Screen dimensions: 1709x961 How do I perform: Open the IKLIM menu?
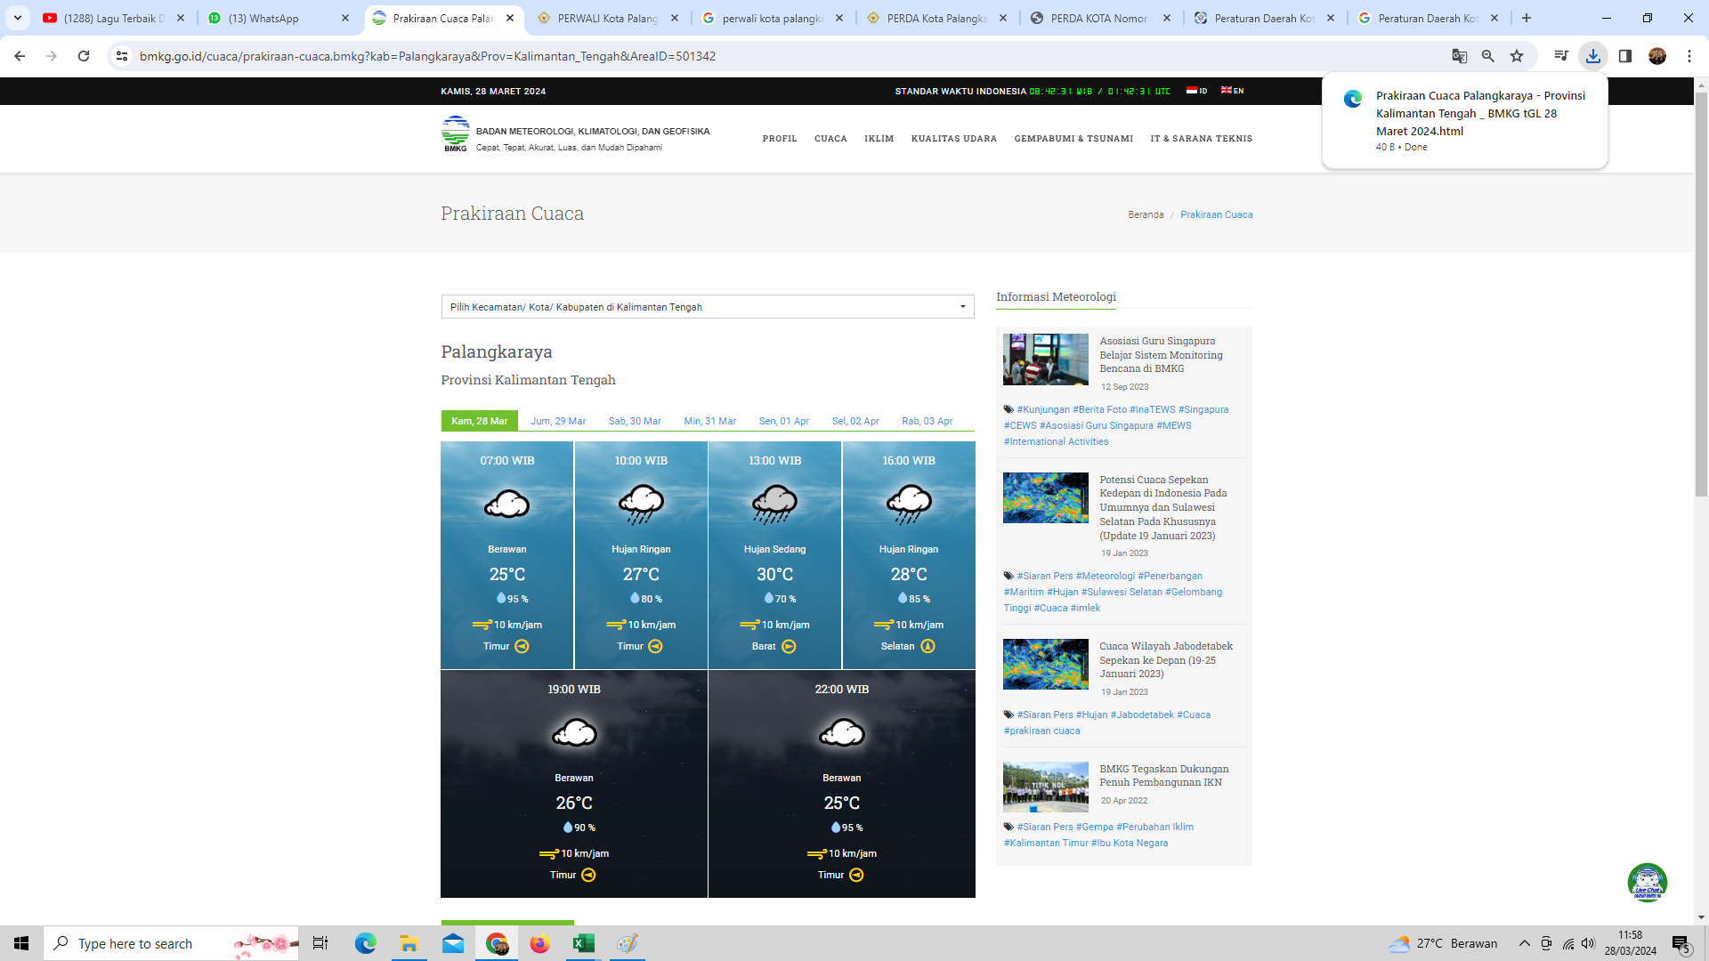tap(879, 139)
